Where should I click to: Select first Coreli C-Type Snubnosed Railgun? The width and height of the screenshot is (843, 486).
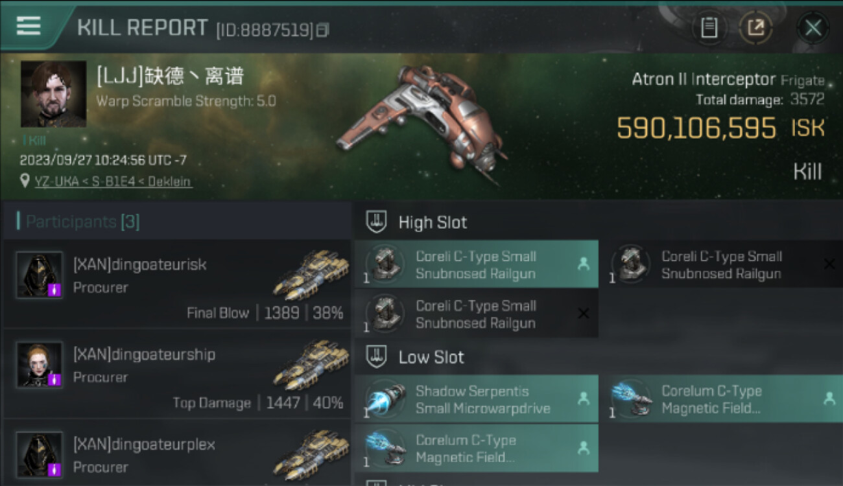coord(477,264)
